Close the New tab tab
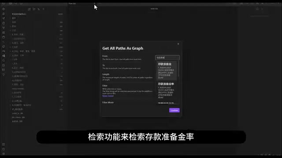 pyautogui.click(x=94, y=4)
